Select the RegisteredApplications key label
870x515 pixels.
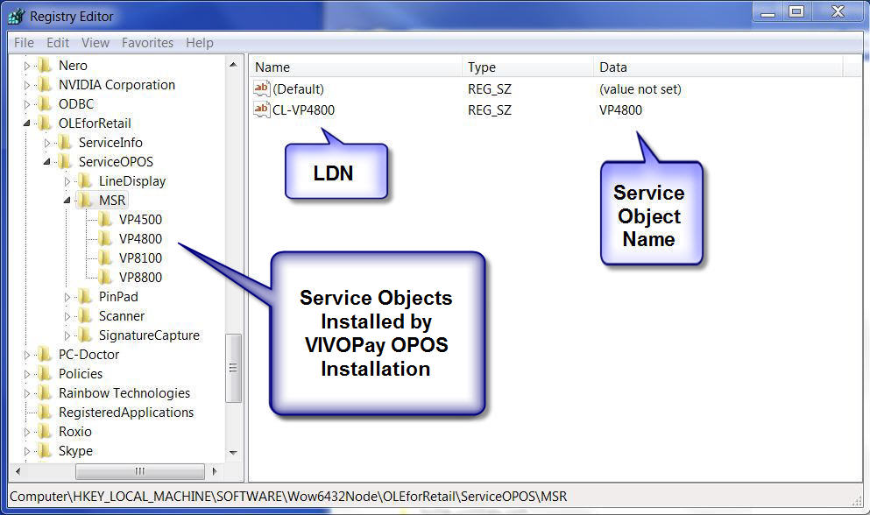click(126, 413)
